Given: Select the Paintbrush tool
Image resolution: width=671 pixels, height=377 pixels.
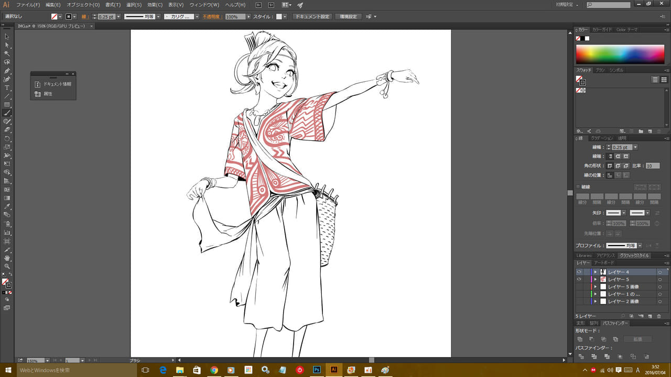Looking at the screenshot, I should click(7, 113).
